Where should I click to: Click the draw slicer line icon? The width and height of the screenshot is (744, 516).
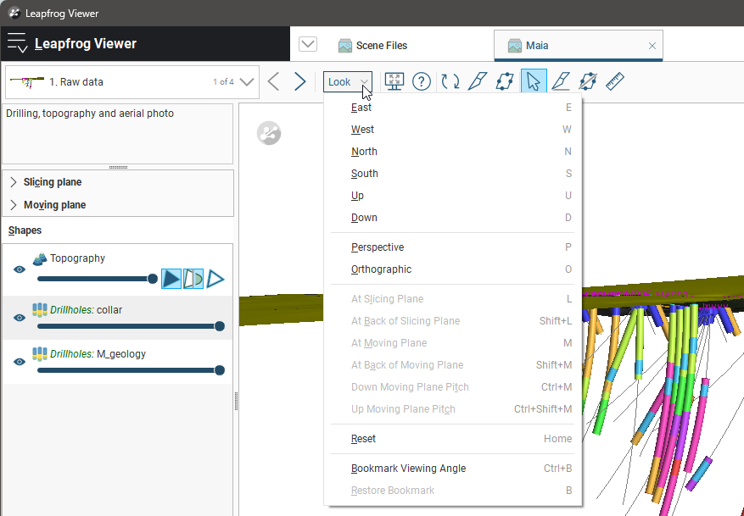tap(561, 81)
